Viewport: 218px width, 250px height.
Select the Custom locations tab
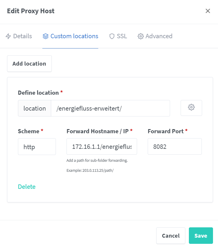[x=70, y=36]
